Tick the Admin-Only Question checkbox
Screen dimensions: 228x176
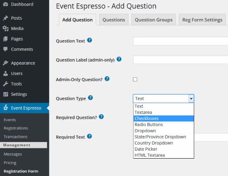click(135, 79)
